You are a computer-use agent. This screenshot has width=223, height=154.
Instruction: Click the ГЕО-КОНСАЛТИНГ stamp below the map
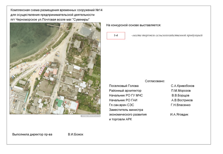(x=90, y=116)
